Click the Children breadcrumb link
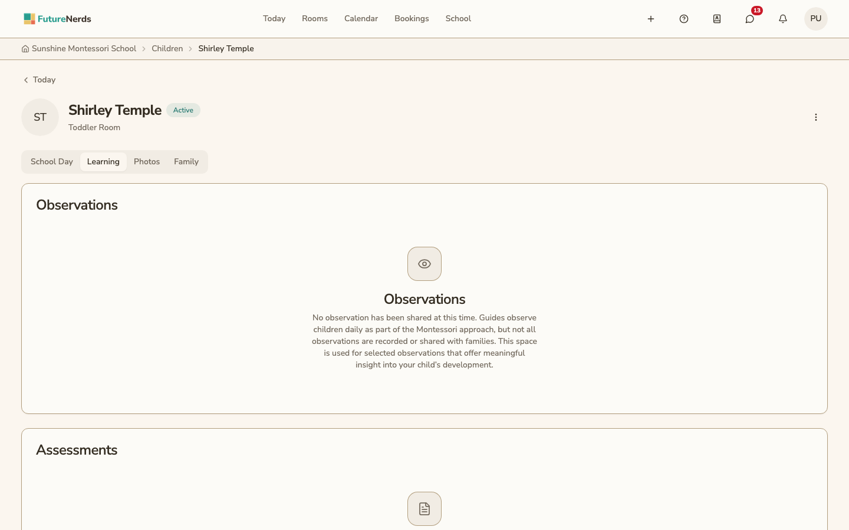Viewport: 849px width, 530px height. (167, 49)
